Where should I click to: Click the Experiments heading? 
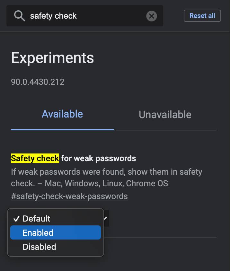click(53, 58)
